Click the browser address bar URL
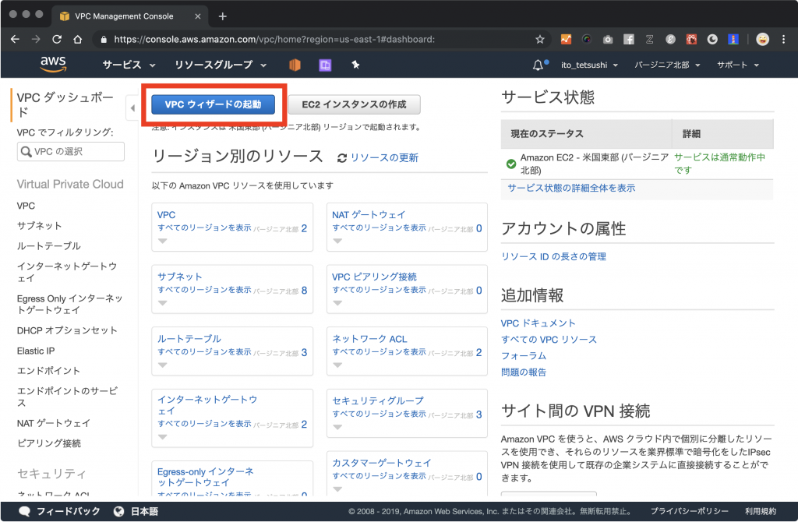Viewport: 798px width, 522px height. click(x=274, y=39)
